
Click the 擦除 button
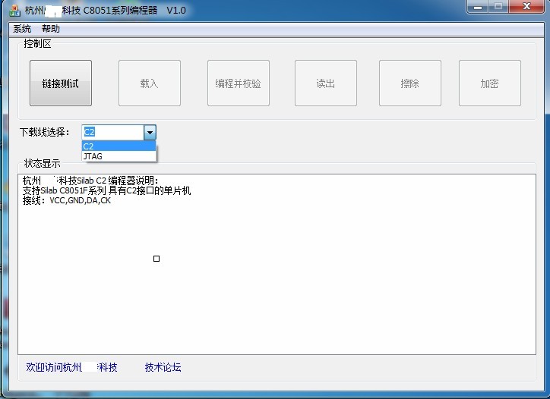tap(410, 83)
